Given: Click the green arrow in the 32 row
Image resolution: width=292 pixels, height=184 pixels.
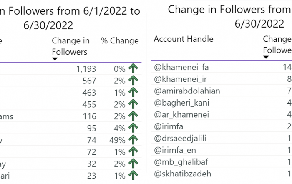Looking at the screenshot, I should (x=133, y=164).
